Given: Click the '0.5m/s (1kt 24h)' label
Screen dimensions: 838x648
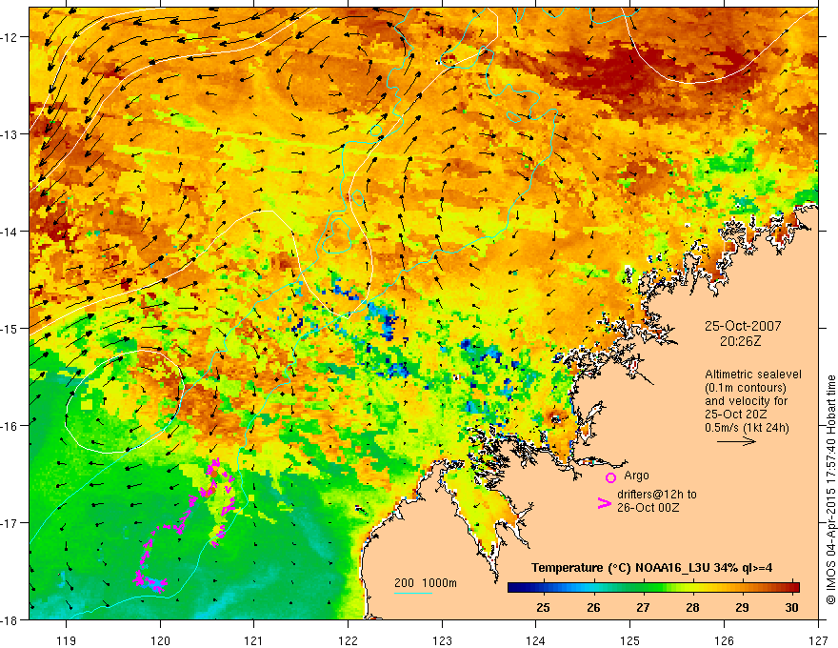Looking at the screenshot, I should [x=747, y=428].
